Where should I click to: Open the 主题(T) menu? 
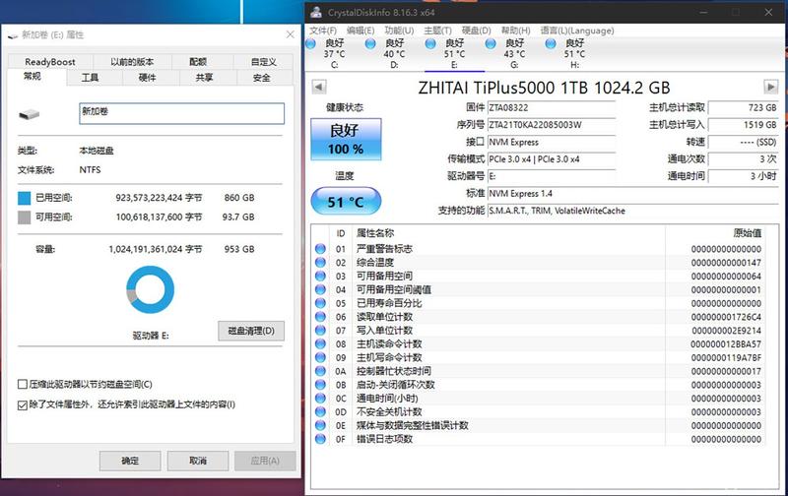point(437,31)
